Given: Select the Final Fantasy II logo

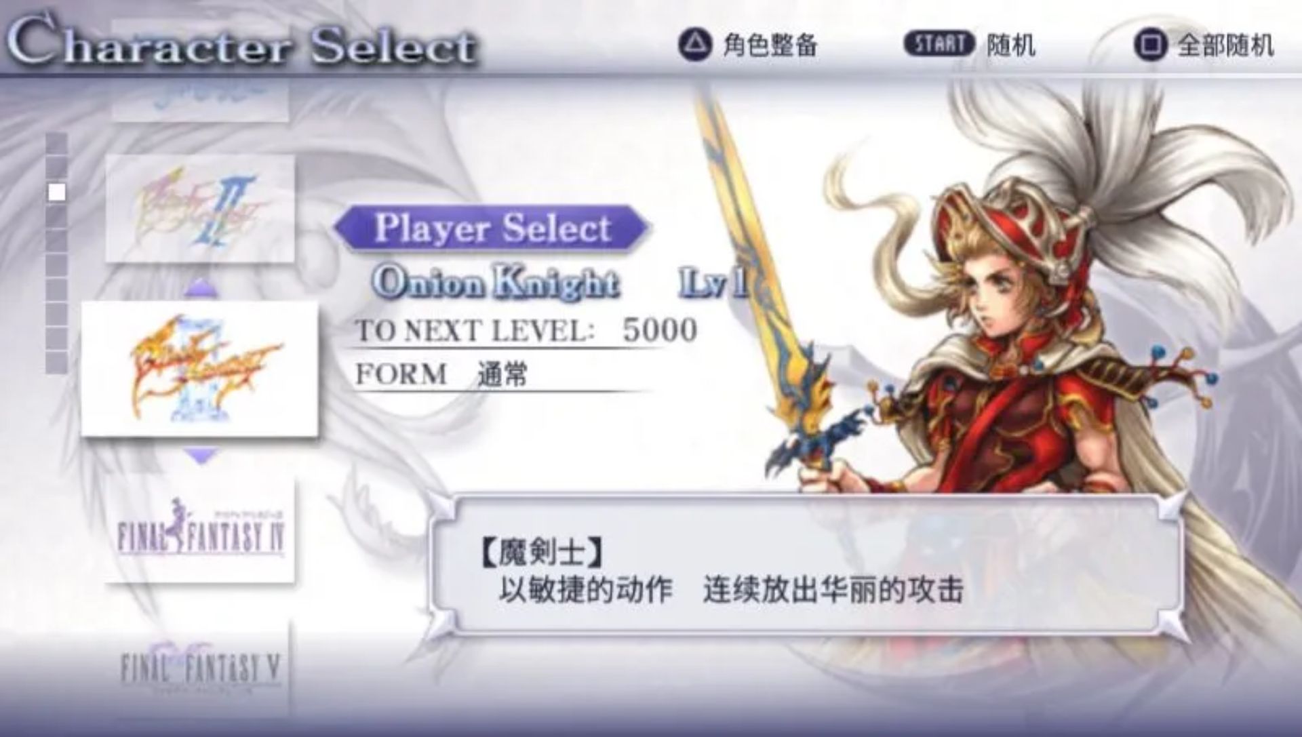Looking at the screenshot, I should click(x=200, y=208).
